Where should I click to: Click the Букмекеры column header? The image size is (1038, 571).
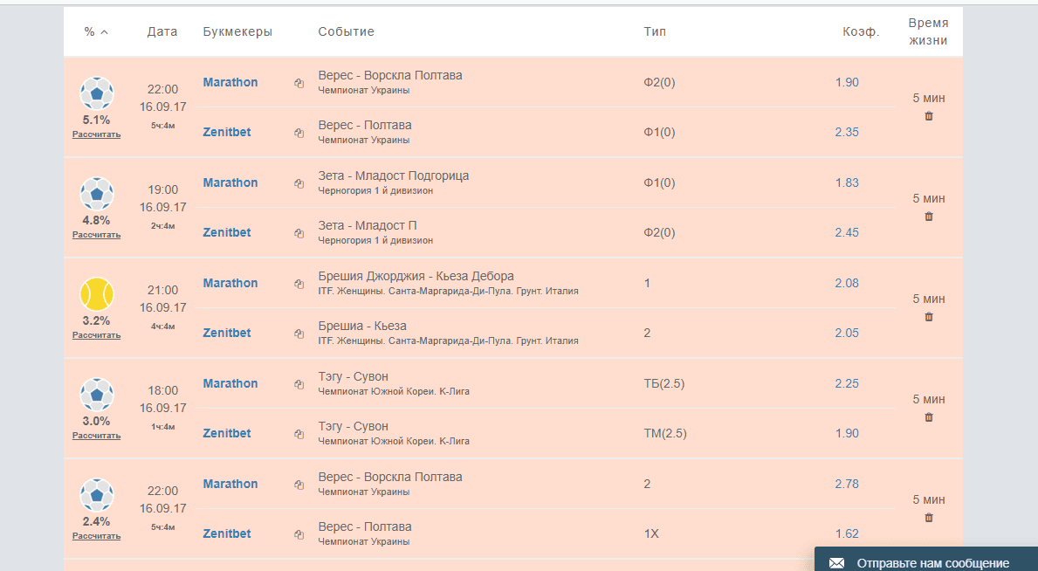pyautogui.click(x=237, y=32)
